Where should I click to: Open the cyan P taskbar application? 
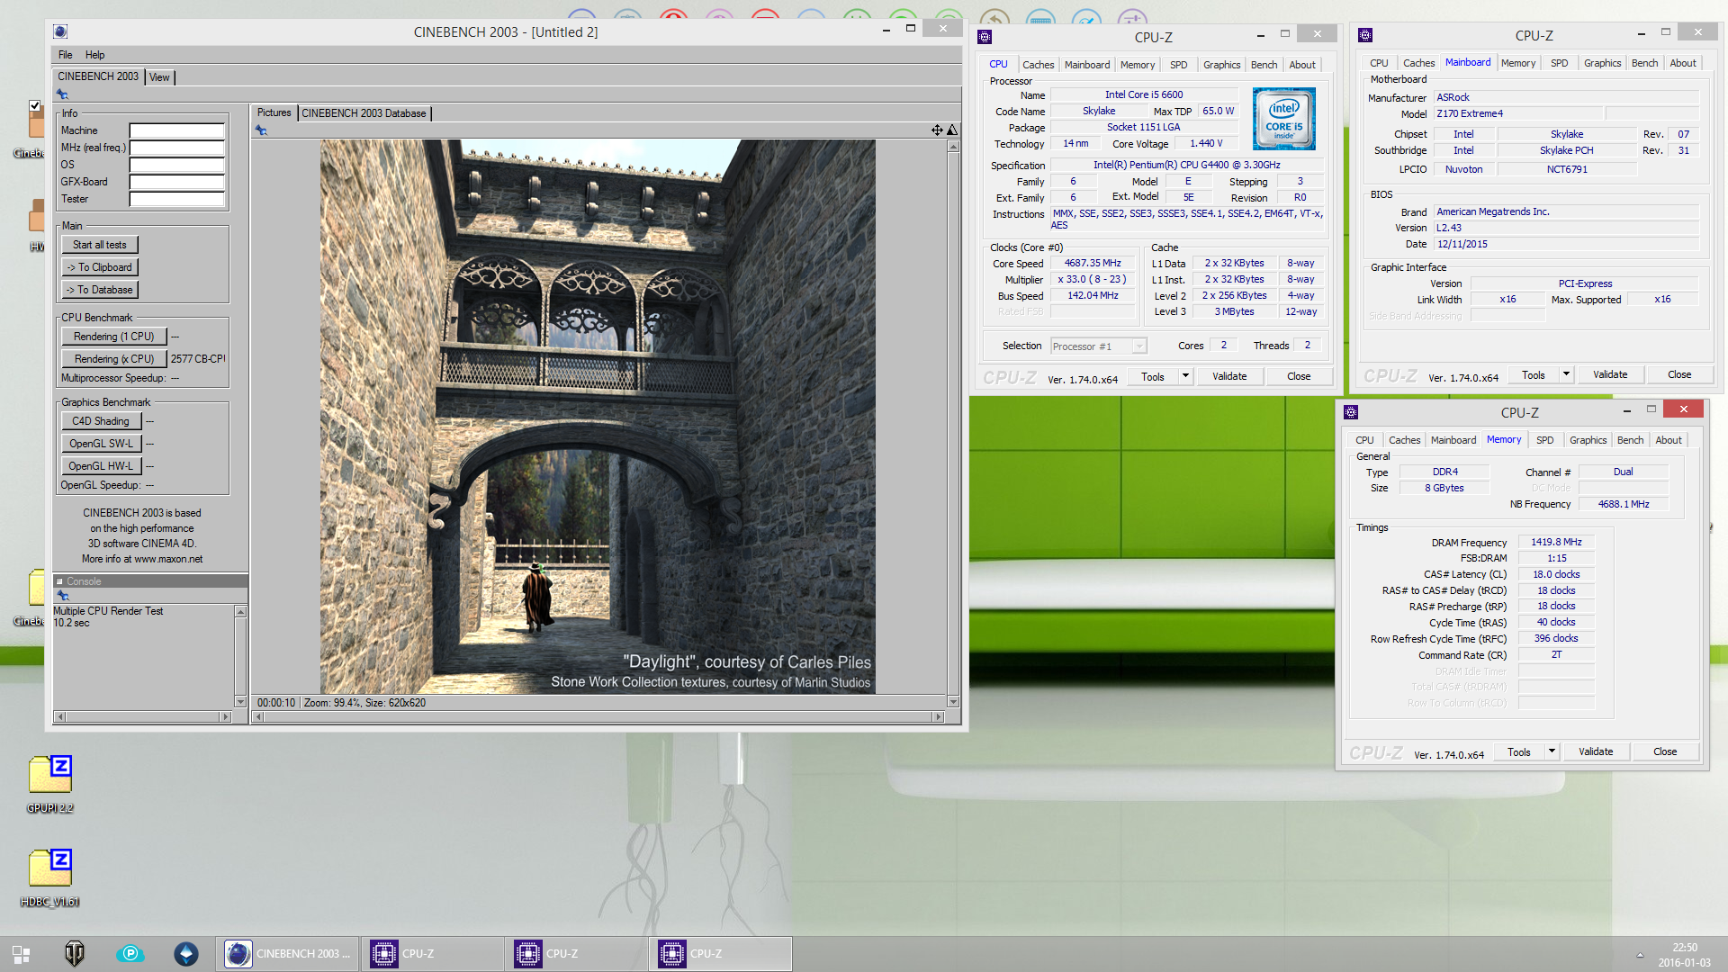(130, 954)
